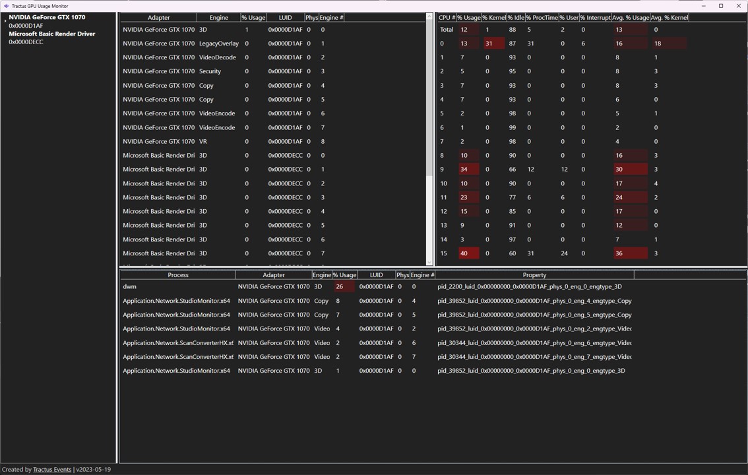This screenshot has width=748, height=475.
Task: Click the CPU # column header
Action: 447,18
